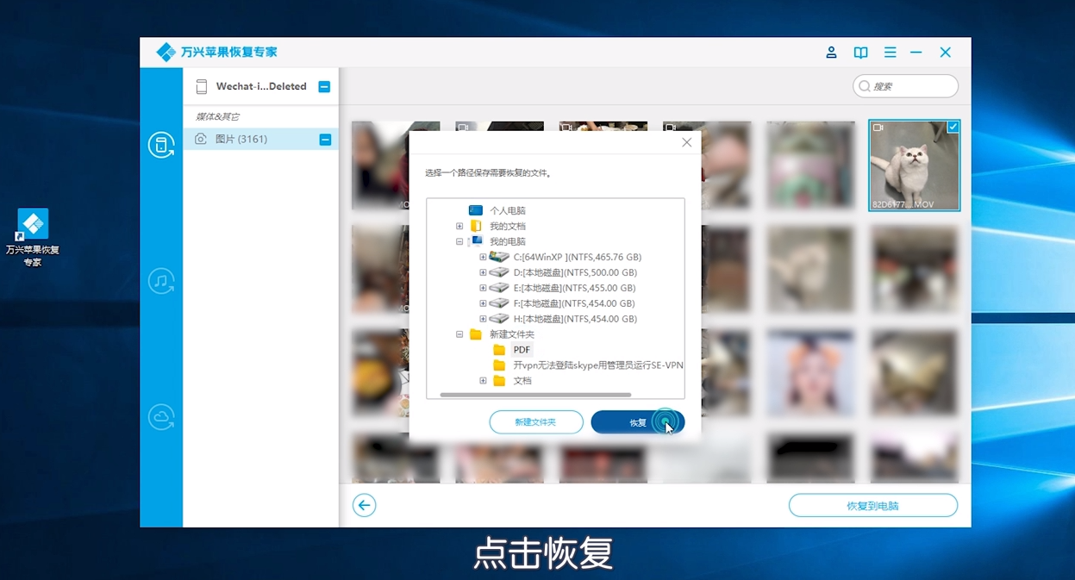The image size is (1075, 580).
Task: Click the phone icon beside Wechat-i...Deleted
Action: pos(202,85)
